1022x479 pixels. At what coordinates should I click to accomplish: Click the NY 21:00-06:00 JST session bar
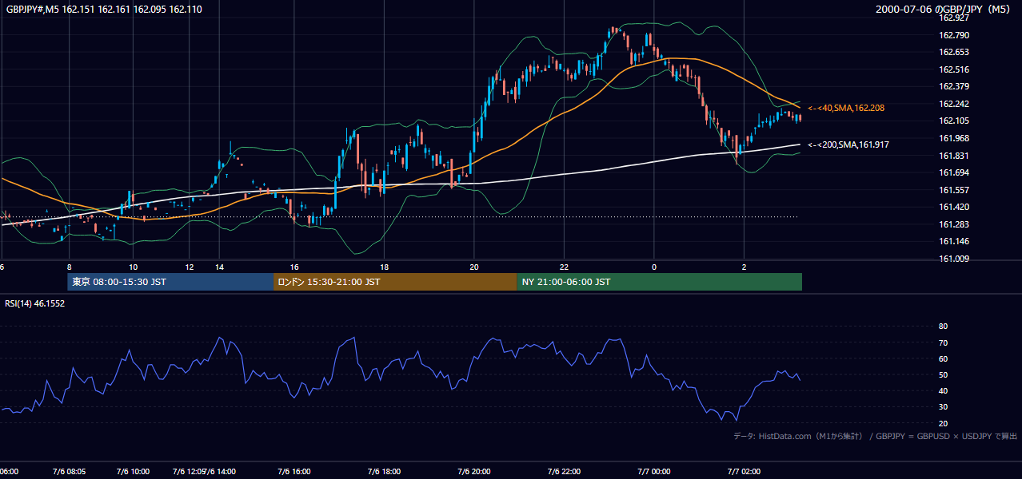click(659, 282)
